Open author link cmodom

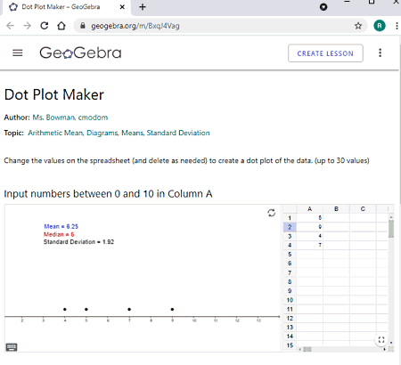coord(93,118)
